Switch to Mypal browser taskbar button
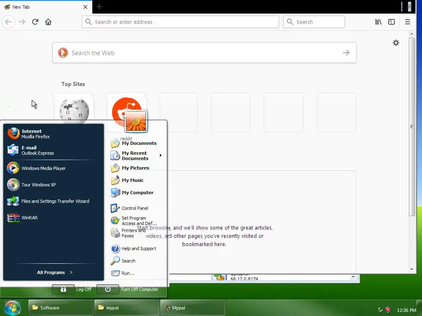The height and width of the screenshot is (316, 422). [x=193, y=308]
